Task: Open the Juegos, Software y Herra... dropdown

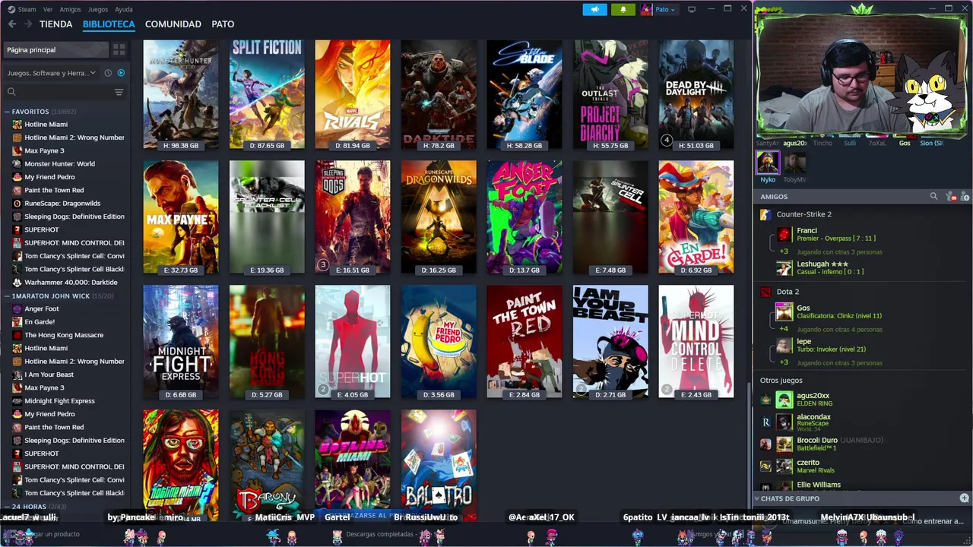Action: tap(52, 73)
